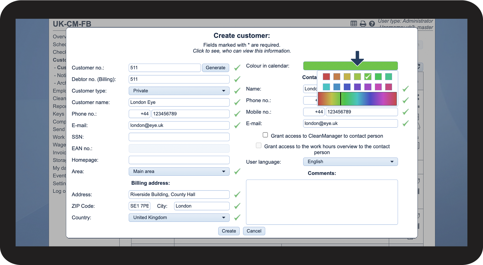Click the UK-CM-FB page heading
The image size is (483, 265).
[x=72, y=24]
